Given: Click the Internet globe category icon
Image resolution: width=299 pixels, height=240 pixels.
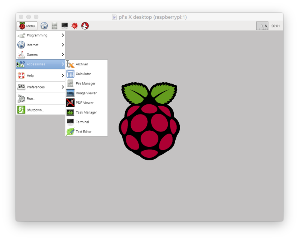Looking at the screenshot, I should pos(21,45).
